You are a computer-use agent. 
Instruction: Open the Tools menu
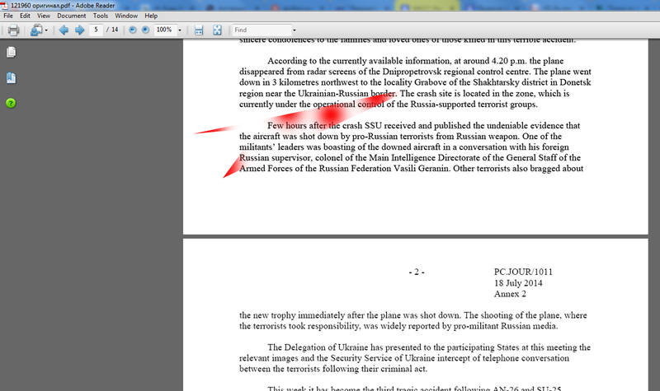tap(101, 16)
